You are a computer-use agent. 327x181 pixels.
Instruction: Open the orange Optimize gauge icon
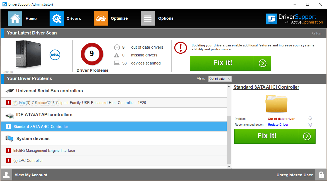click(101, 19)
